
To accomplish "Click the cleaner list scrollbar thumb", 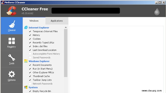I will (x=66, y=53).
